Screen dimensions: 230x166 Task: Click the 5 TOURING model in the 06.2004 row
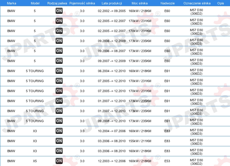click(35, 71)
